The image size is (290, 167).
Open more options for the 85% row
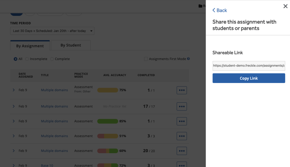pos(182,121)
